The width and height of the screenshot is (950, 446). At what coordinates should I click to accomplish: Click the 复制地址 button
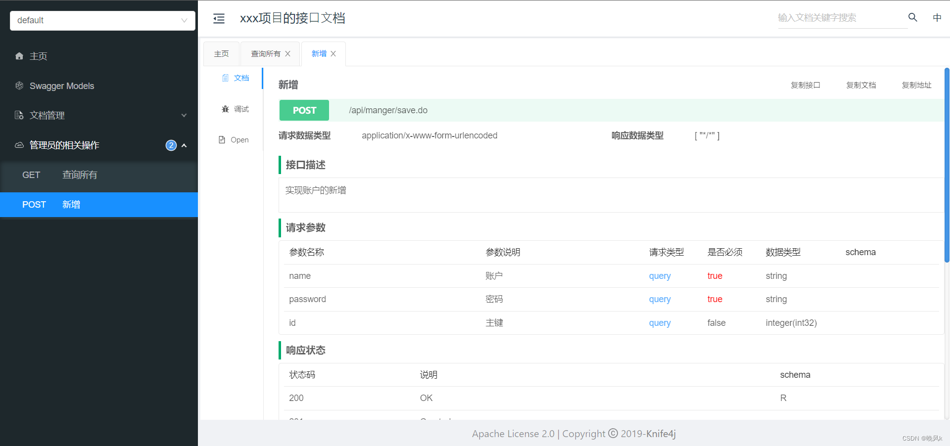click(x=916, y=85)
